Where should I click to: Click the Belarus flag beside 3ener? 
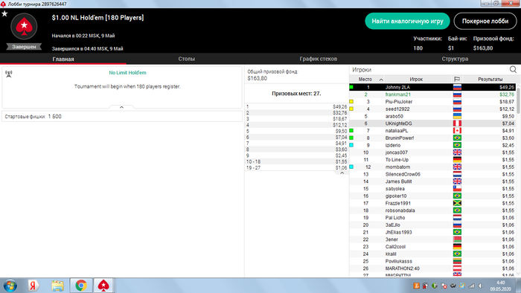[x=457, y=239]
